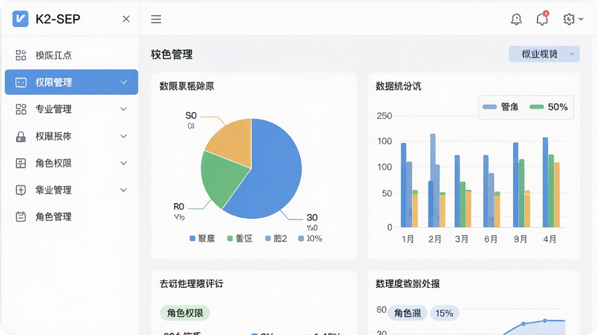Click the calendar icon beside 角色管理

pos(21,217)
